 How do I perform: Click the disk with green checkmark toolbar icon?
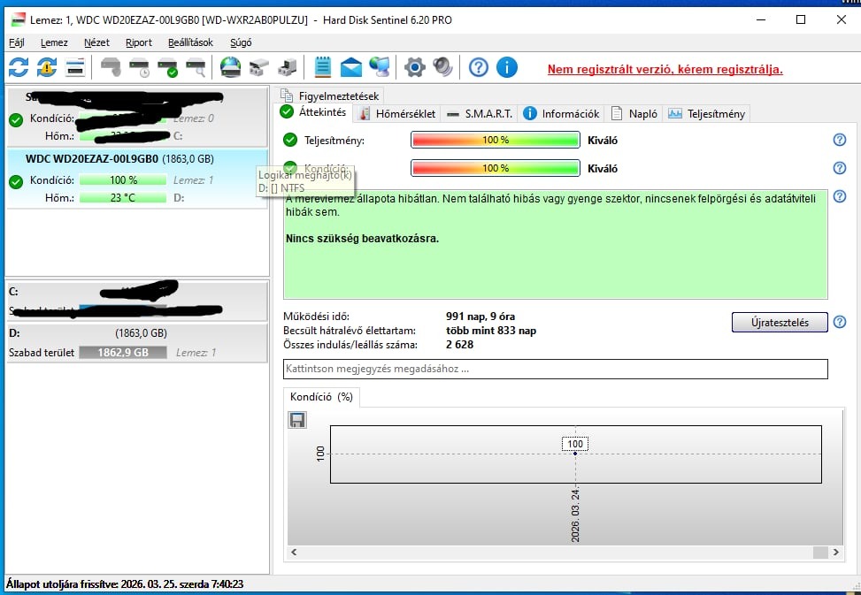(167, 67)
